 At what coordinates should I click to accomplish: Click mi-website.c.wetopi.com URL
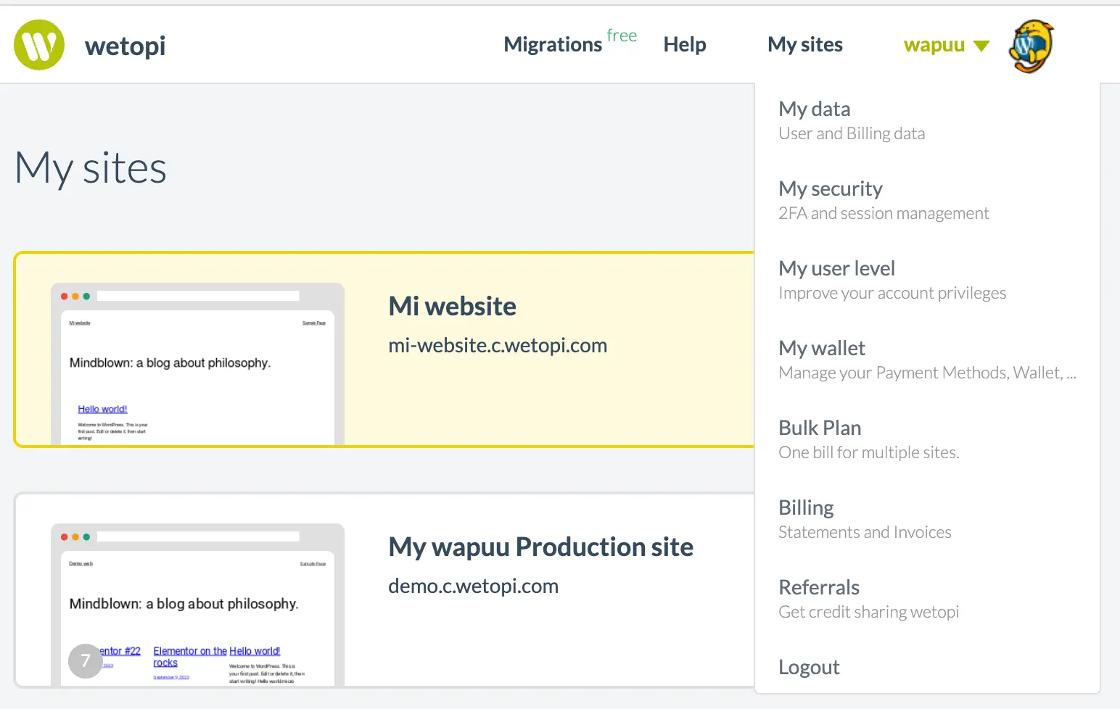[x=498, y=345]
